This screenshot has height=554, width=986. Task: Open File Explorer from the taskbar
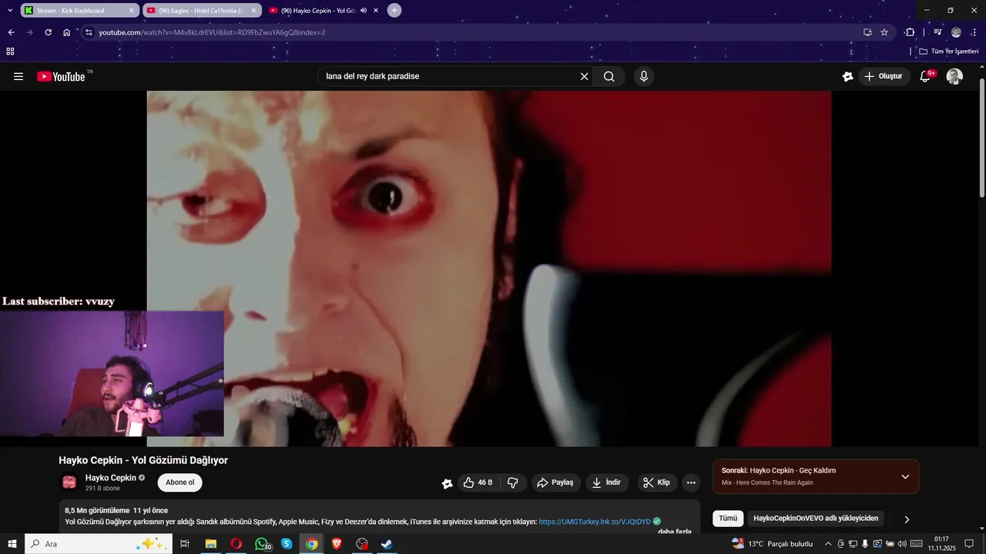click(210, 544)
